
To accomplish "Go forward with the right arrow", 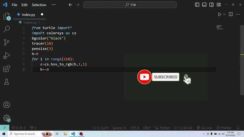I will (77, 5).
